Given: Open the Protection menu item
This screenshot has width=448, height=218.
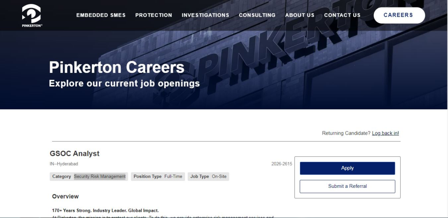Looking at the screenshot, I should tap(154, 15).
